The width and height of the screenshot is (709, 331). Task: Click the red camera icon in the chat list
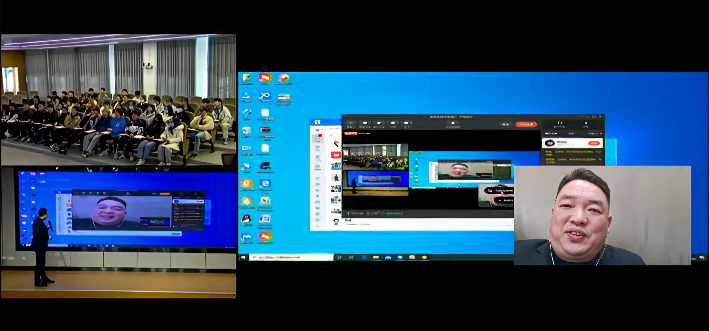(x=336, y=155)
